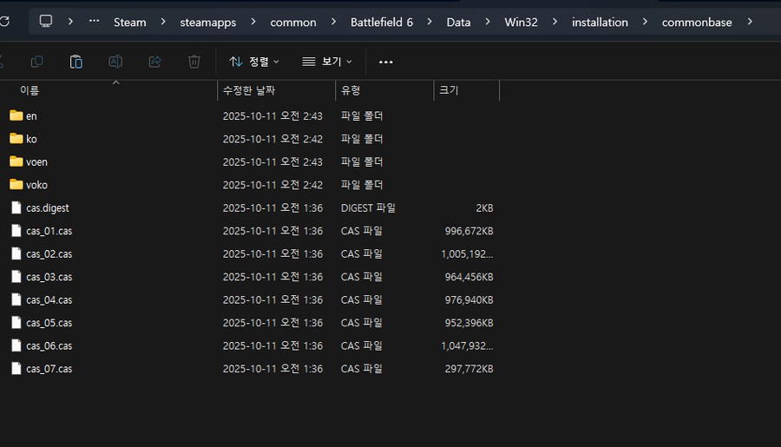Click the Refresh icon beside address bar
Screen dimensions: 781x447
[4, 22]
